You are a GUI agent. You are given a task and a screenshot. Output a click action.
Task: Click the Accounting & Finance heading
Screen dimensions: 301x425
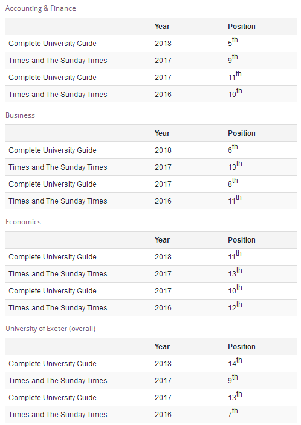coord(40,8)
